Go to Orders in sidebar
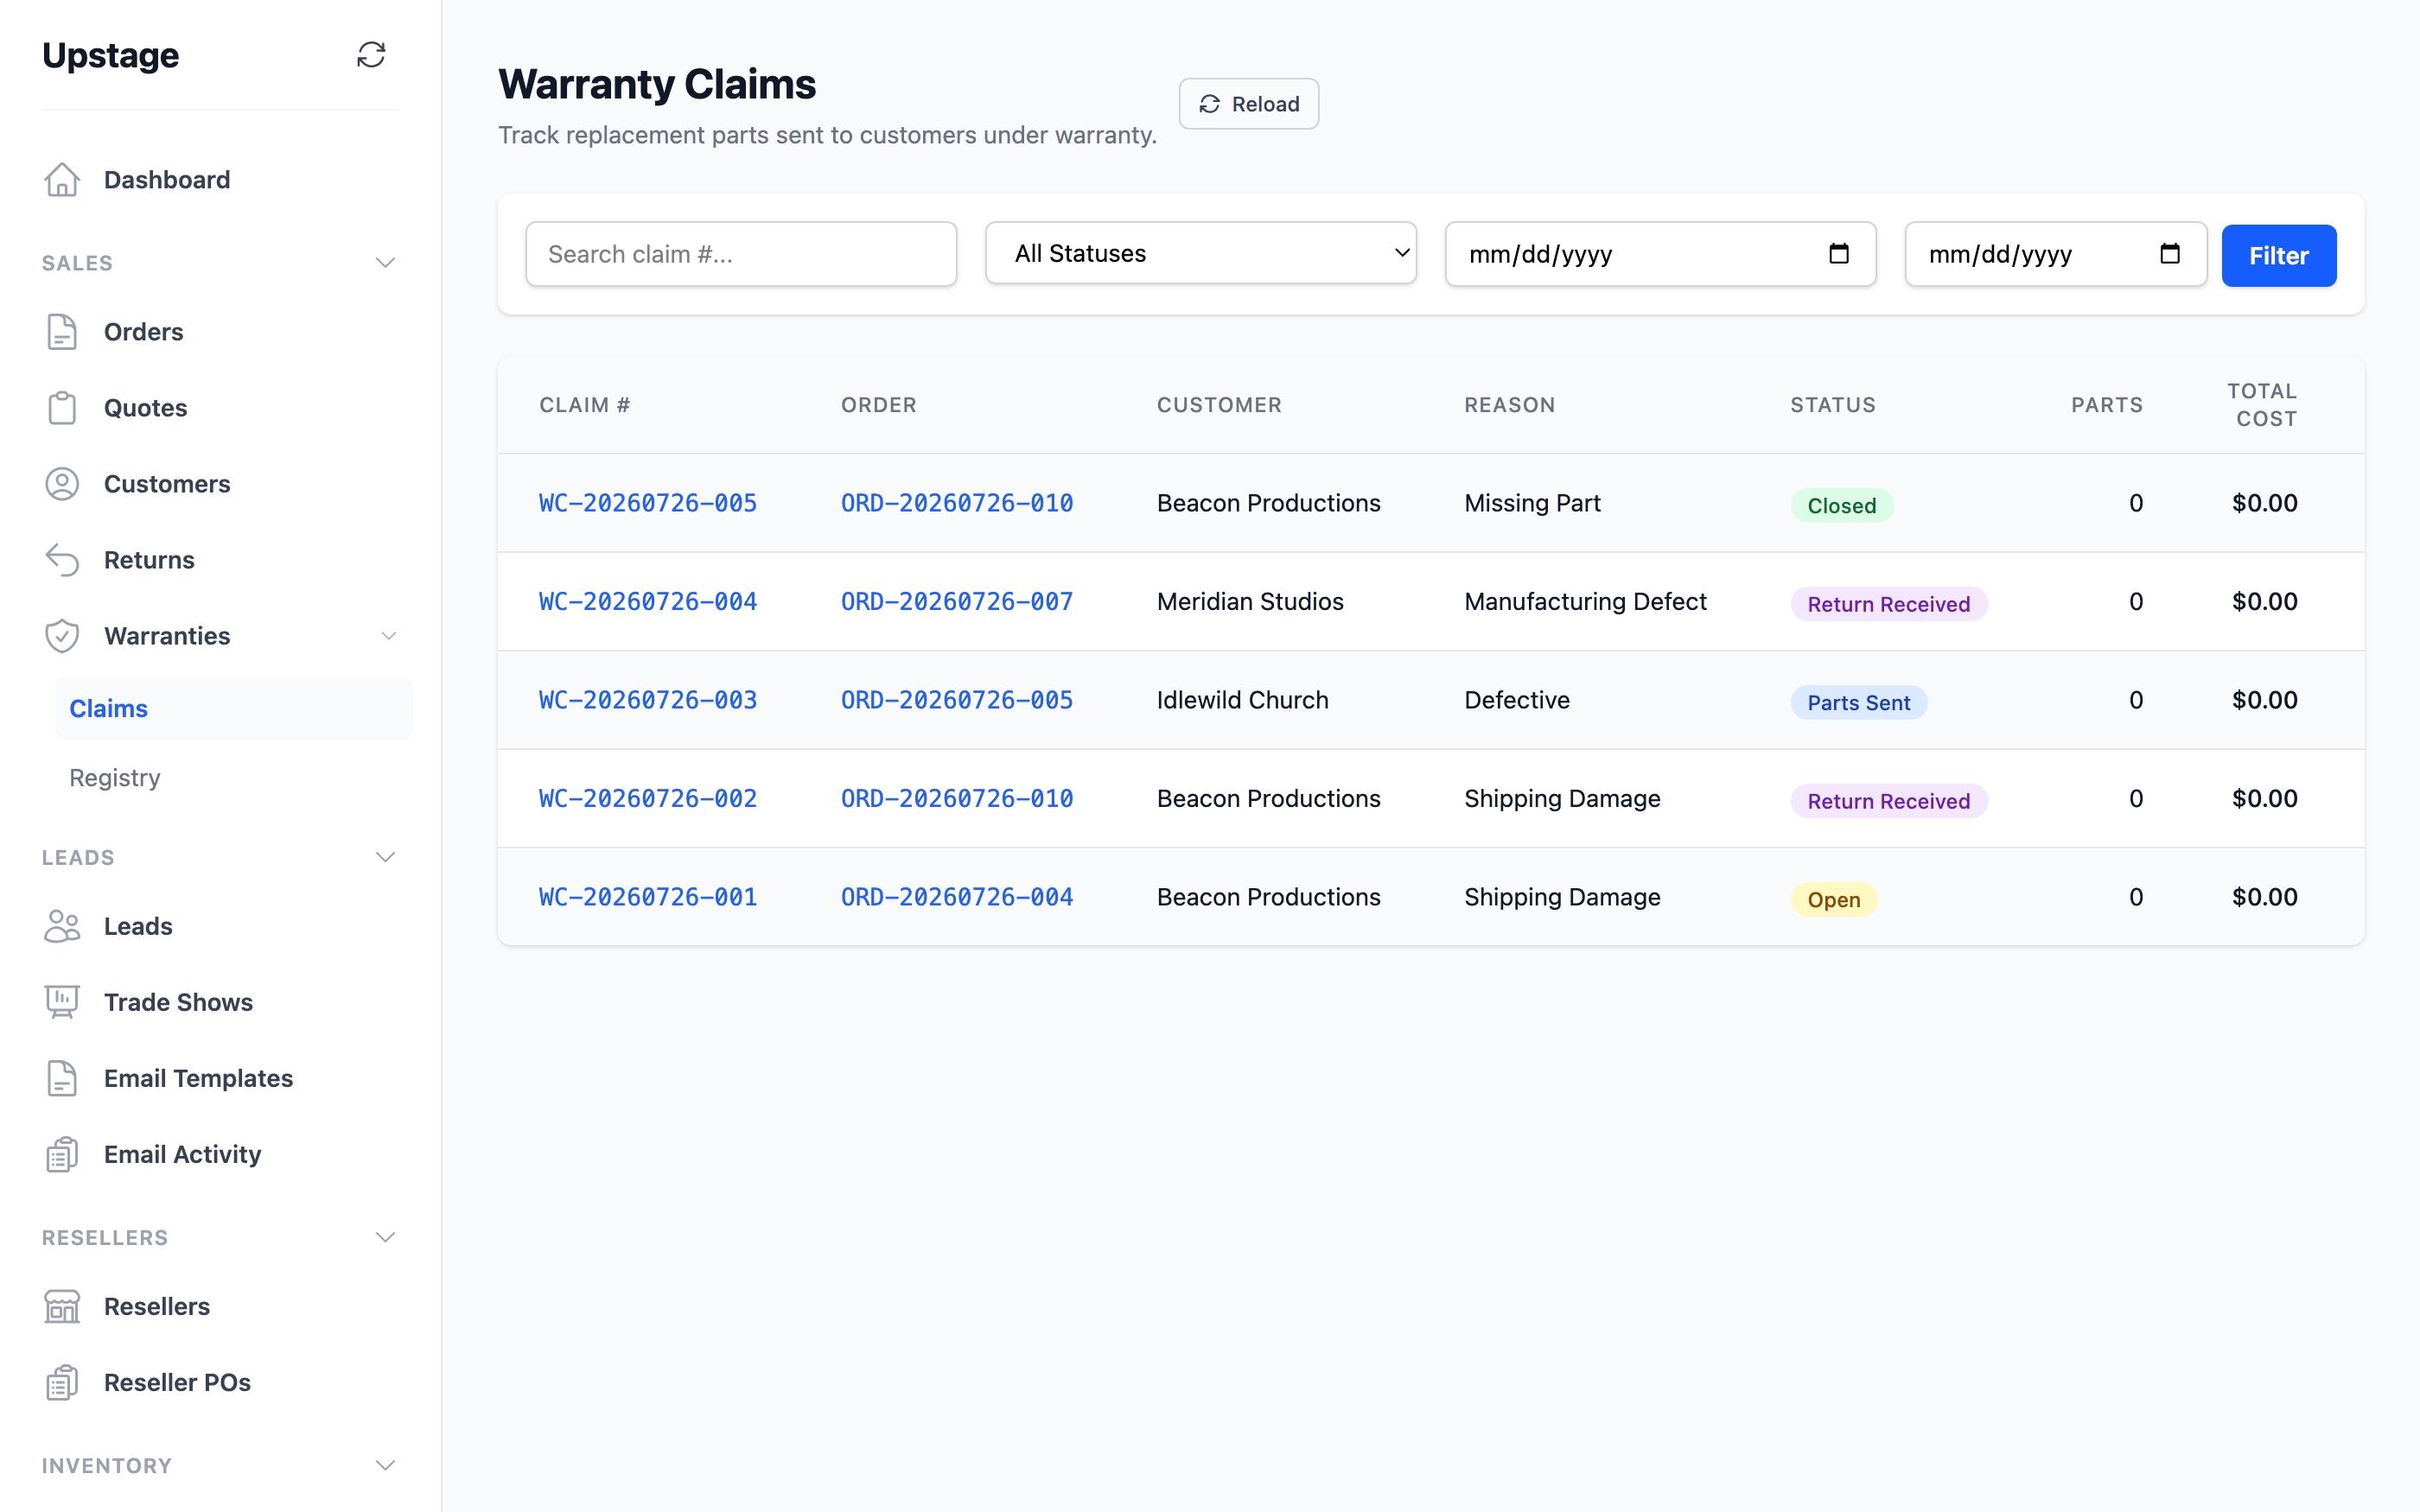 144,332
